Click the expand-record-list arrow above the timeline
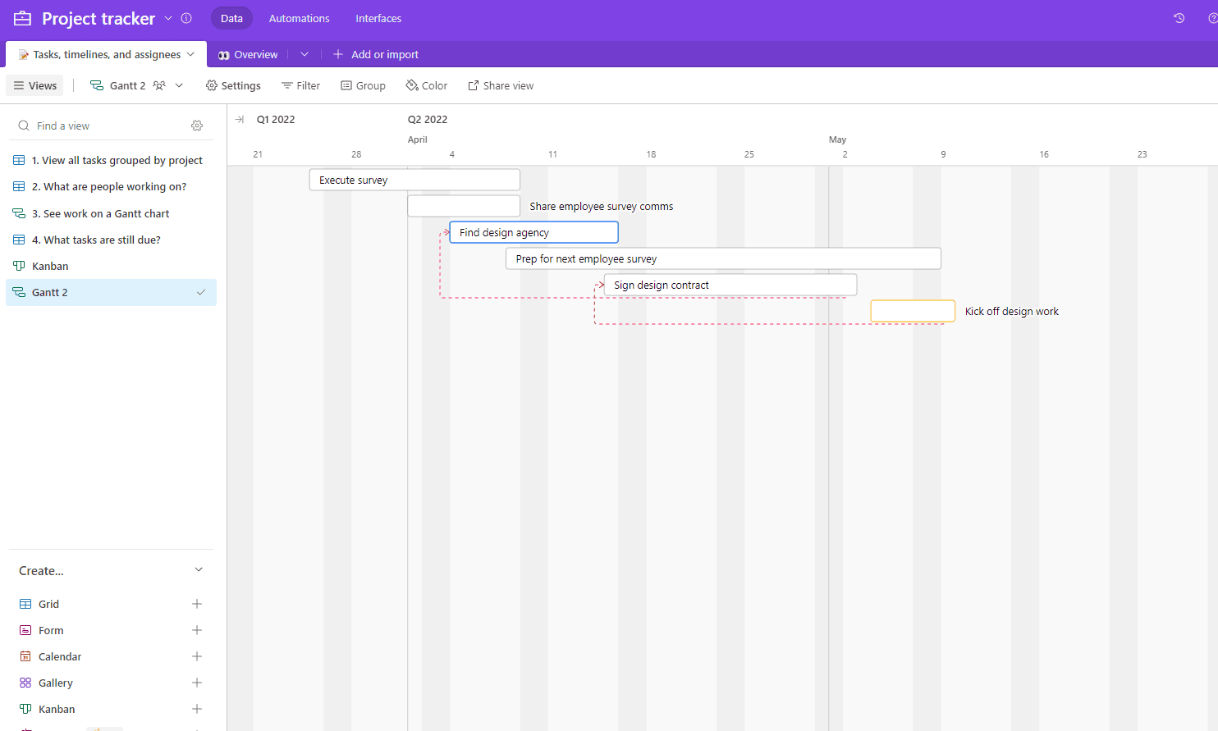The width and height of the screenshot is (1218, 731). coord(239,119)
